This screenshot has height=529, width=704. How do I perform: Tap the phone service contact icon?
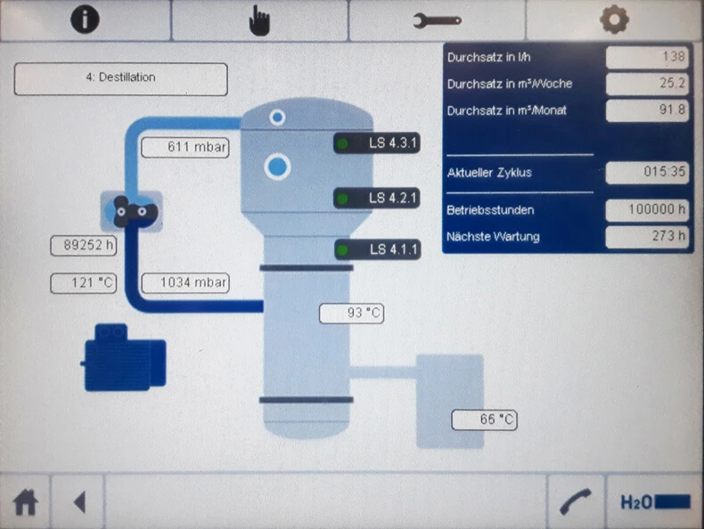coord(575,501)
